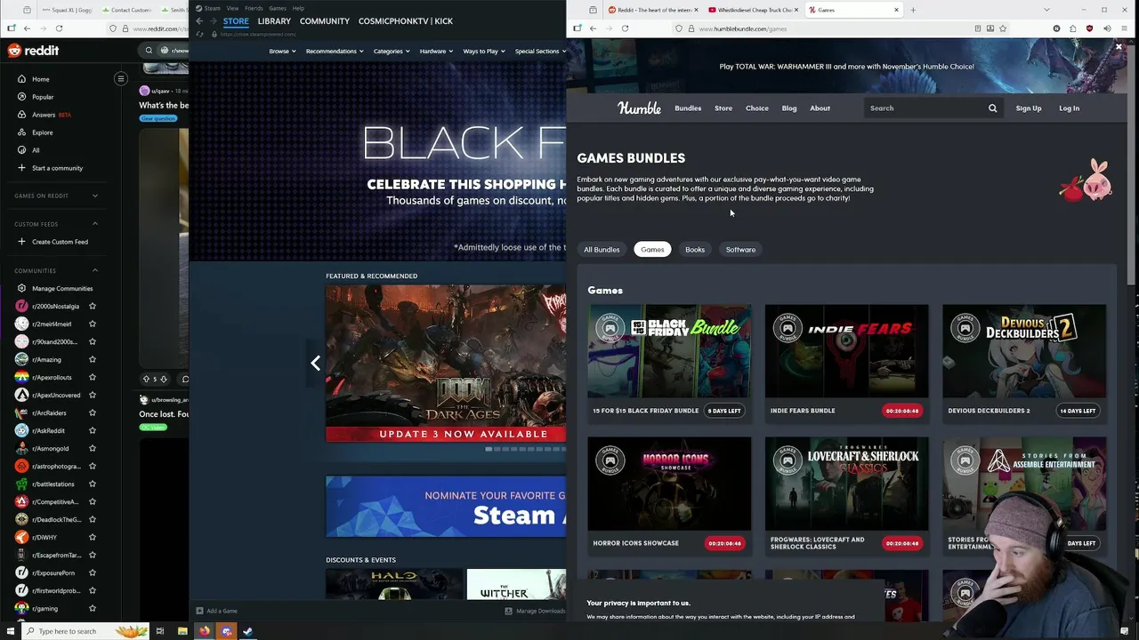The height and width of the screenshot is (640, 1139).
Task: Downvote the Reddit post showing 5 votes
Action: (x=164, y=379)
